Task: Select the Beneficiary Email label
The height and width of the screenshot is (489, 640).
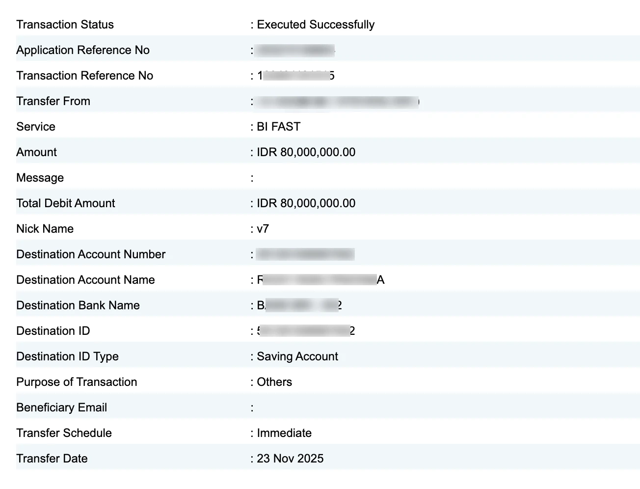Action: (61, 407)
